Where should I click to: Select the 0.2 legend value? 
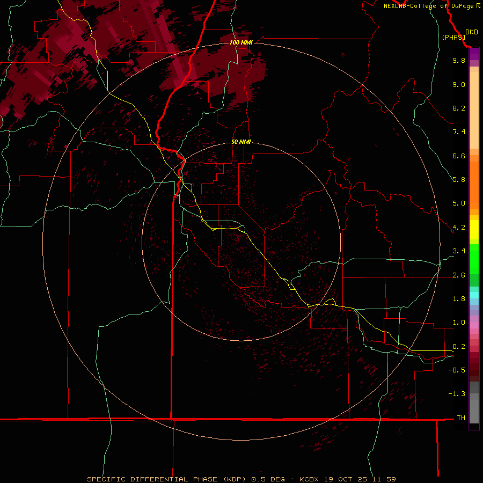click(459, 347)
